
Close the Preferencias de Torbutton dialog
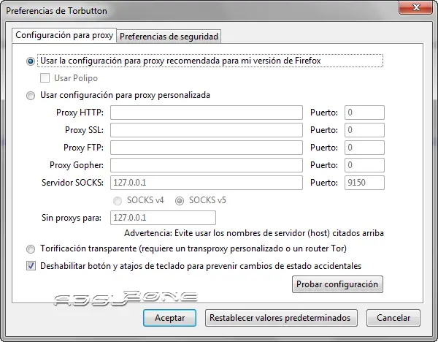pyautogui.click(x=419, y=7)
